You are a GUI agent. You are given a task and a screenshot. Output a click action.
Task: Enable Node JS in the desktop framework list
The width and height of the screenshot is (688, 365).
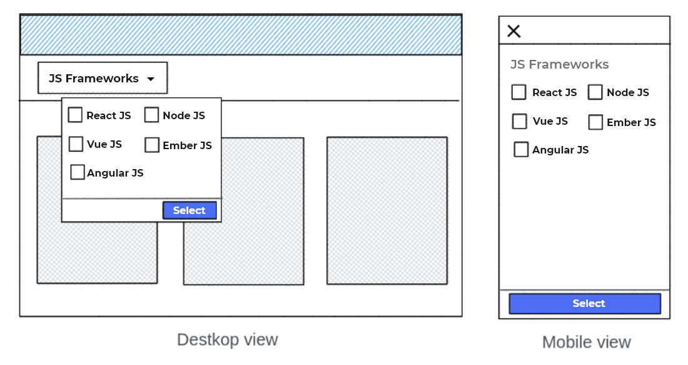(151, 115)
